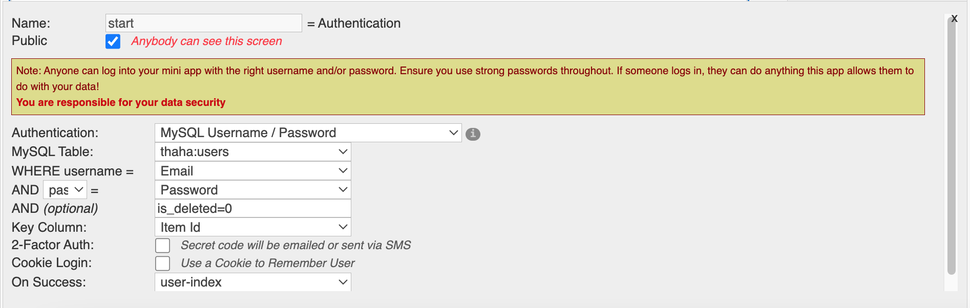Open the small 'pas' hash-type dropdown
The image size is (970, 308).
[x=65, y=190]
